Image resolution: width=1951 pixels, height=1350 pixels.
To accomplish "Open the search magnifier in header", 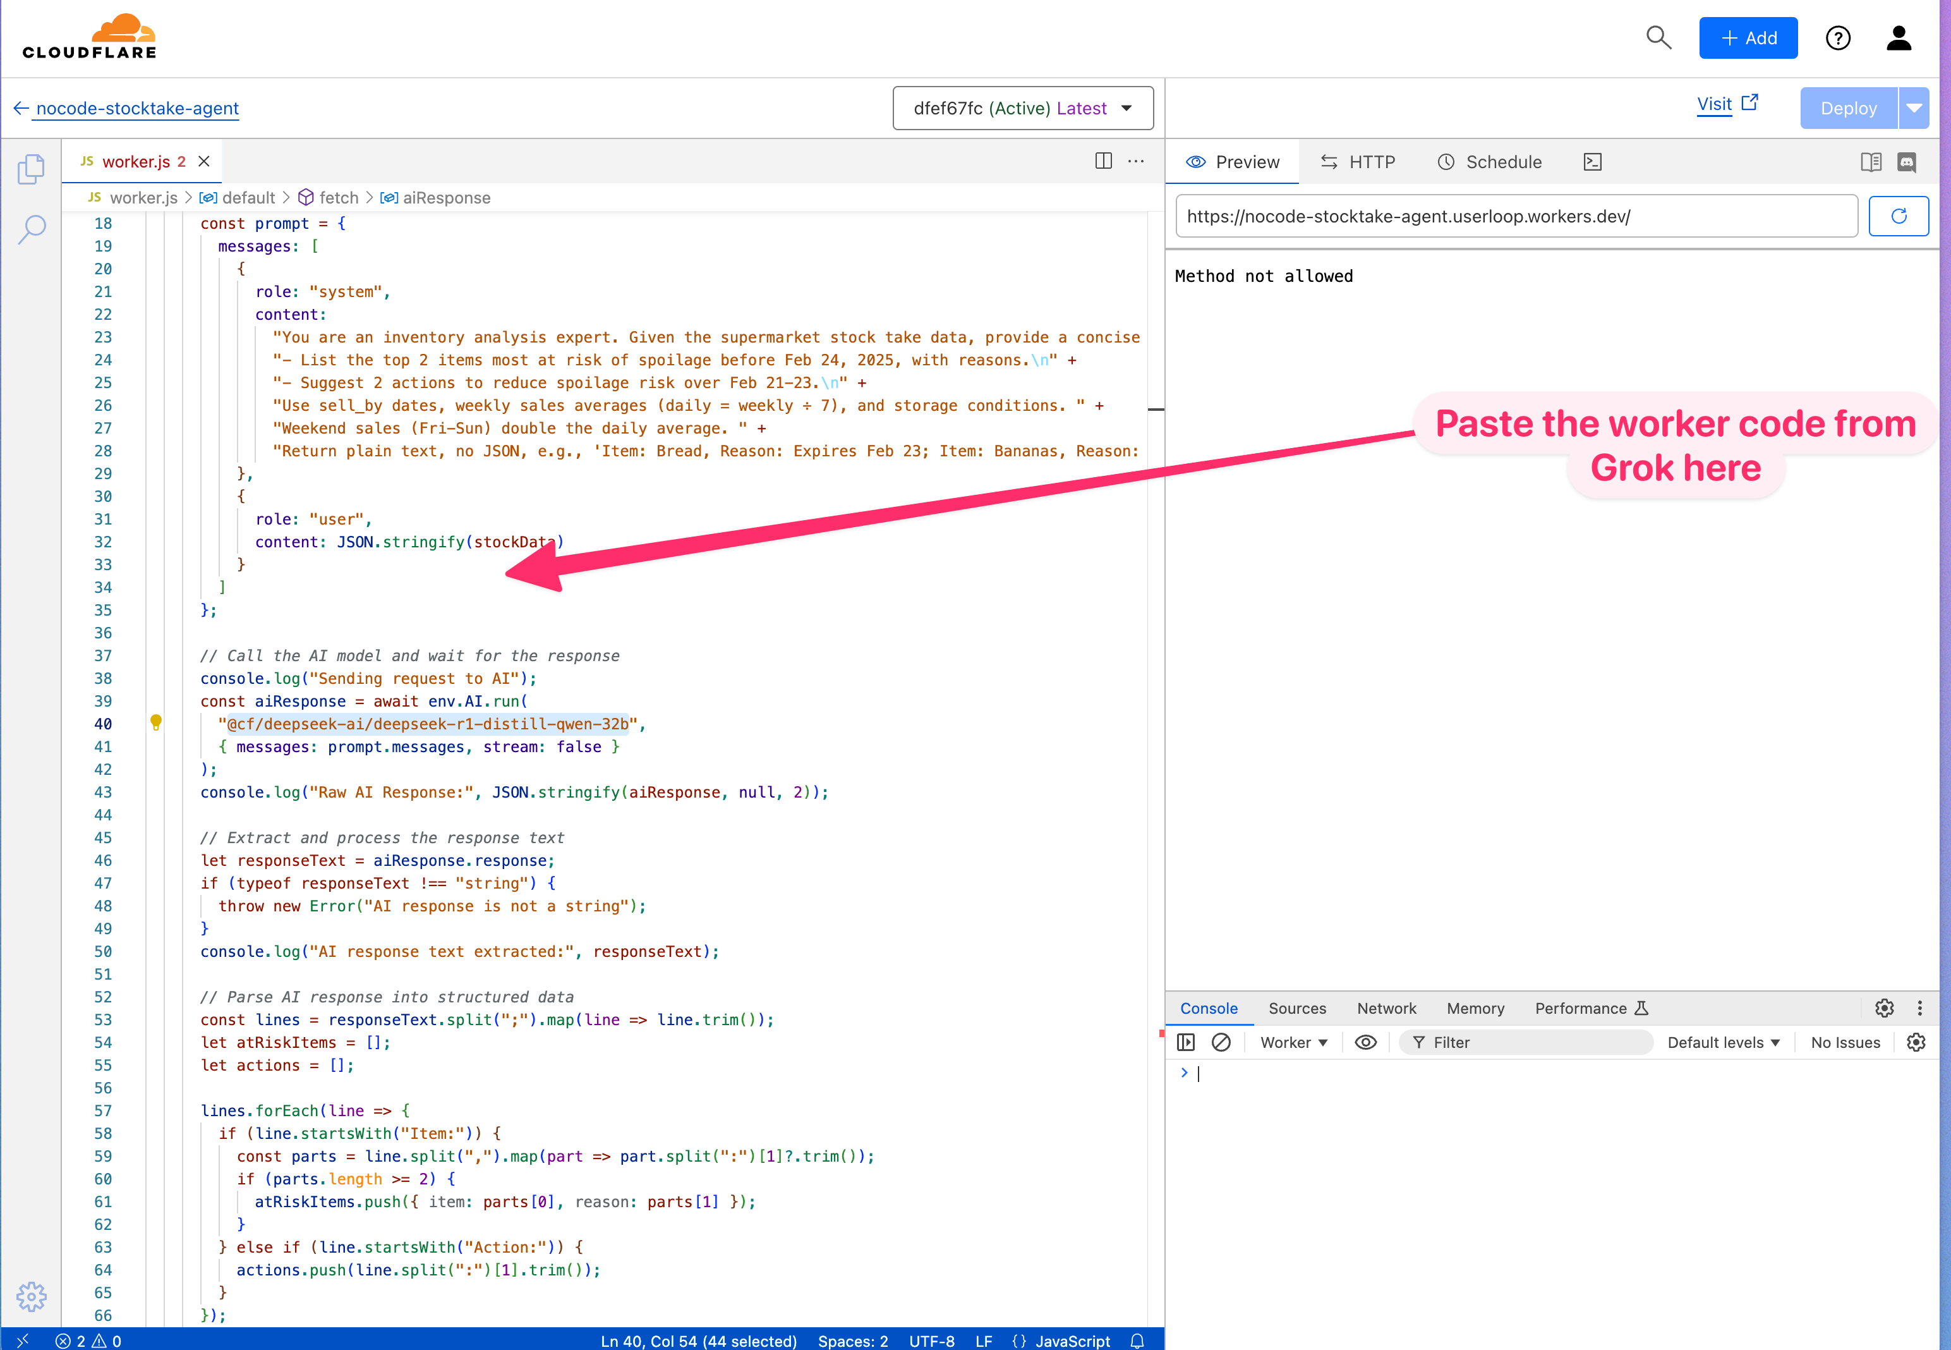I will (x=1658, y=38).
